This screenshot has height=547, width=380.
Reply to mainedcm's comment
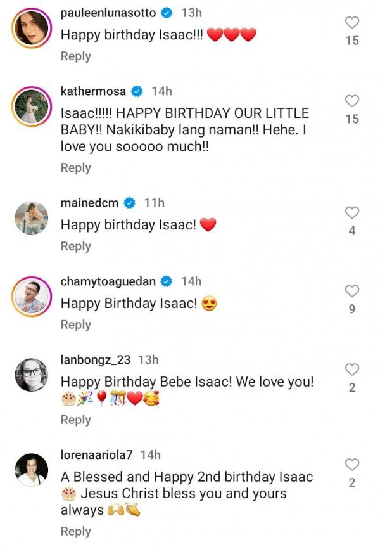point(76,246)
